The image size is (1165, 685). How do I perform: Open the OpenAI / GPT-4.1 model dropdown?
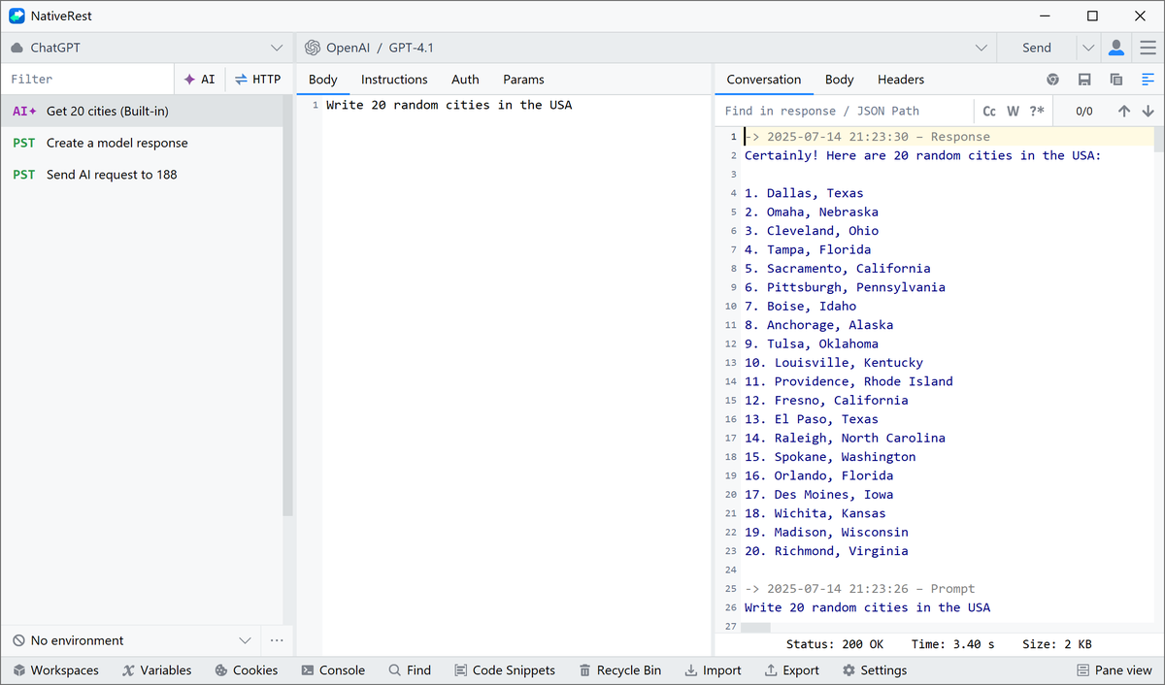(646, 48)
